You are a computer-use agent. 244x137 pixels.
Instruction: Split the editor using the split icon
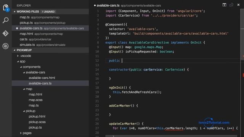pos(224,5)
